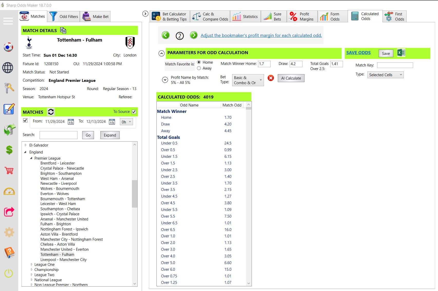Click the shopping cart sidebar icon
438x291 pixels.
pos(9,170)
